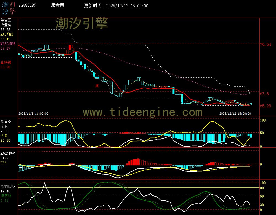Click the red 底 bottom marker on chart

97,86
